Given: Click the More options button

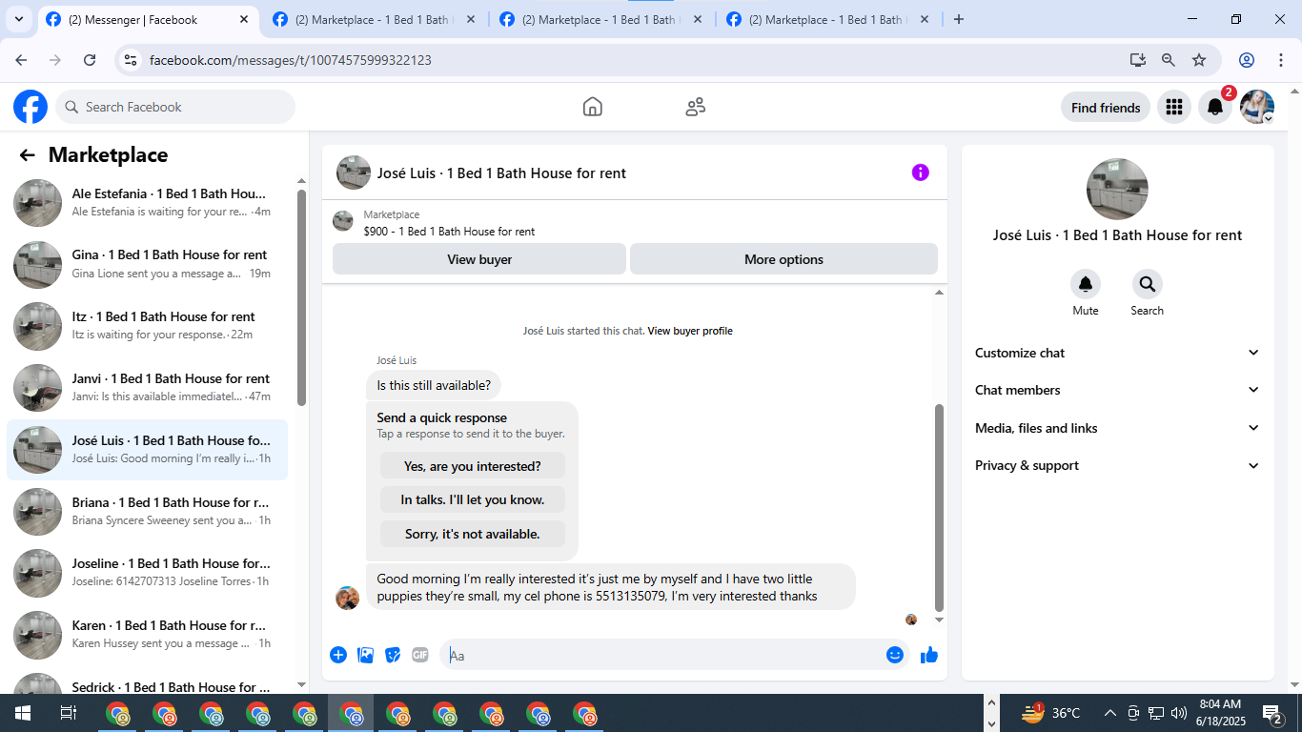Looking at the screenshot, I should [x=783, y=259].
